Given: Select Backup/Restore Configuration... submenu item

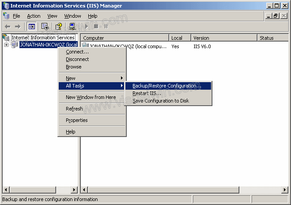Looking at the screenshot, I should [x=168, y=86].
